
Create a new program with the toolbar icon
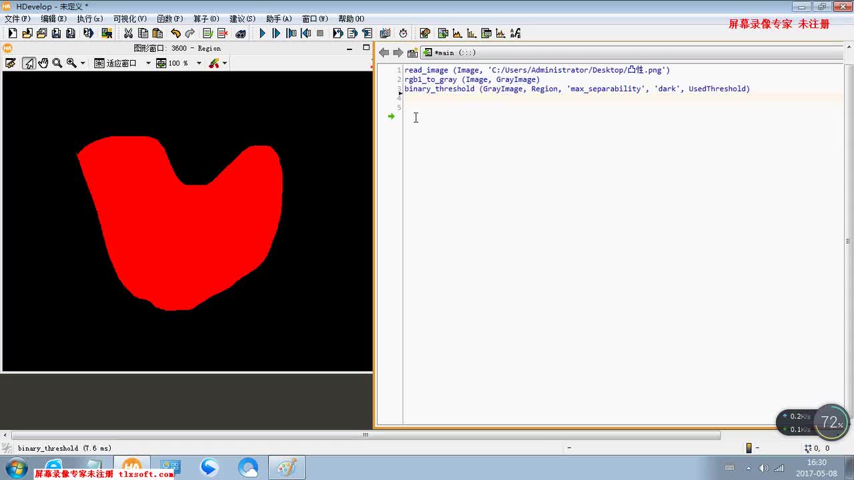click(12, 33)
